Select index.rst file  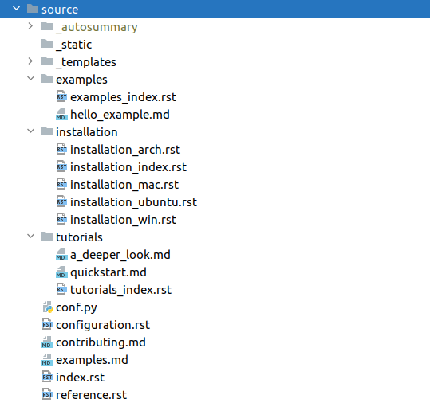80,378
